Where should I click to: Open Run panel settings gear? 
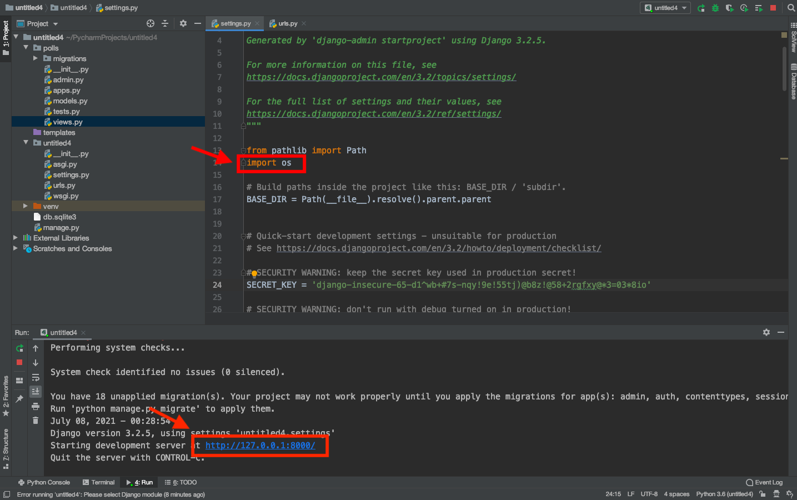(x=766, y=332)
